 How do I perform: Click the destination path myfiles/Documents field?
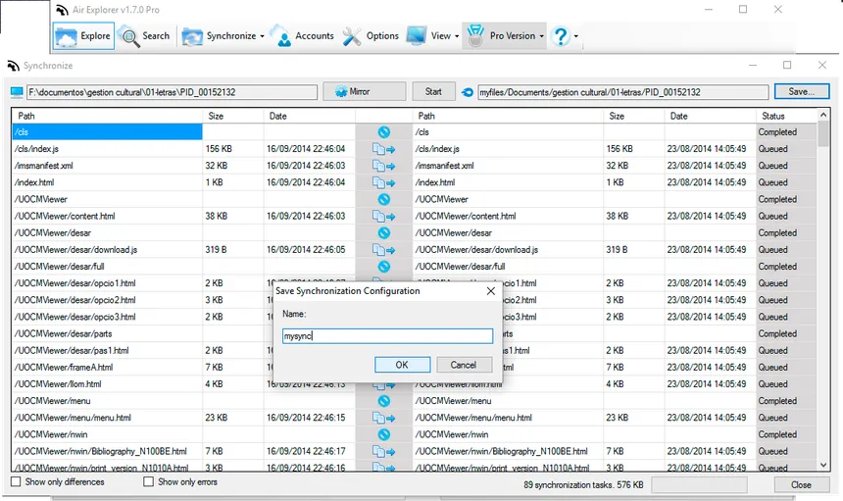623,92
